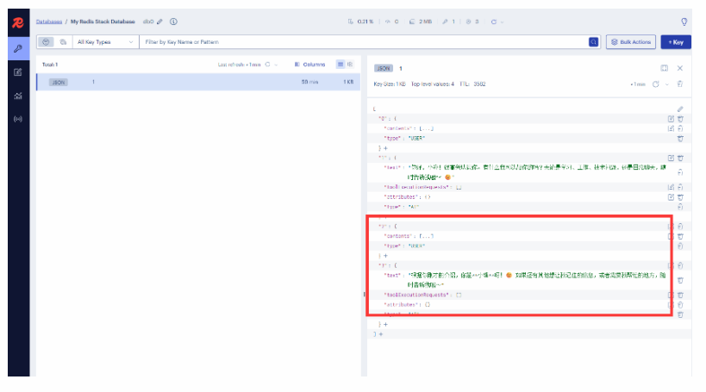Select tree view for keys
The image size is (706, 392).
pyautogui.click(x=350, y=65)
